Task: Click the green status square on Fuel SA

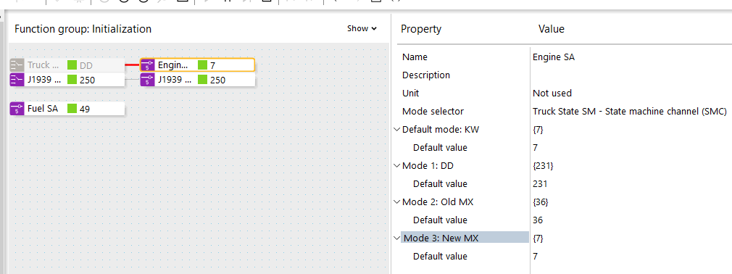Action: [72, 109]
